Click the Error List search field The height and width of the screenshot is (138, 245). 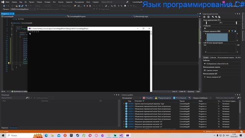pos(226,98)
